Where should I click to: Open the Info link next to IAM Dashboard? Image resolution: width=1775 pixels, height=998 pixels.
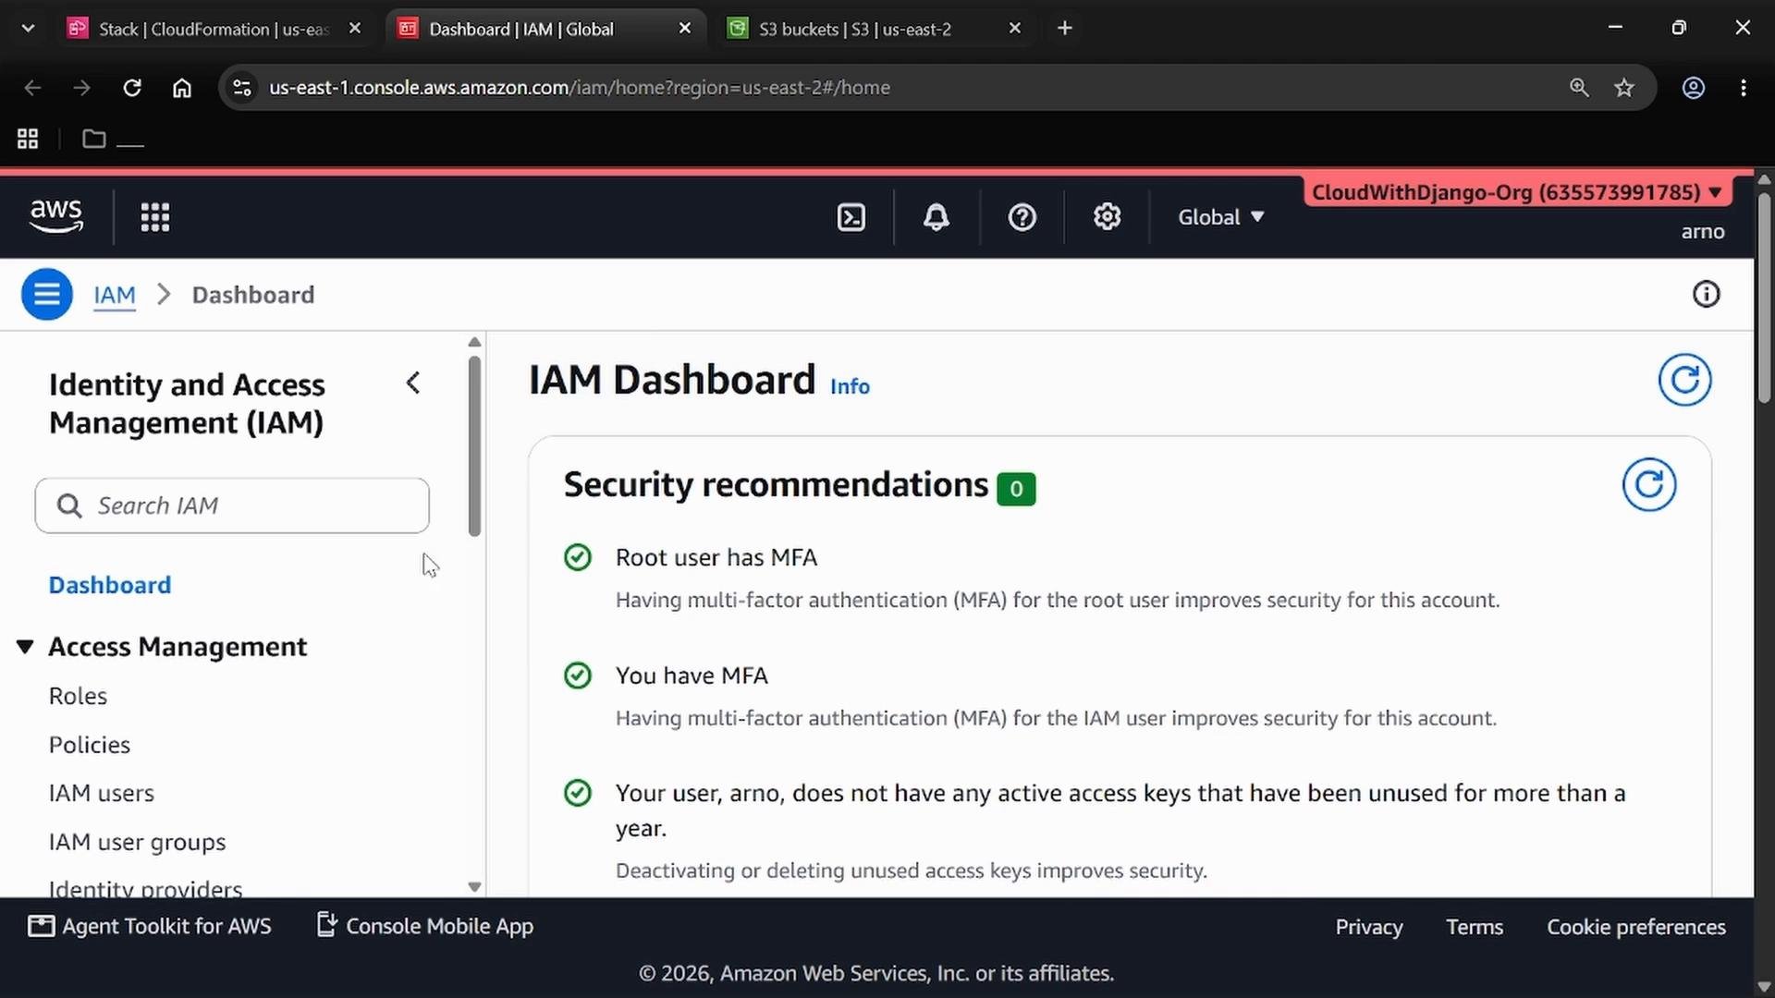pyautogui.click(x=850, y=386)
